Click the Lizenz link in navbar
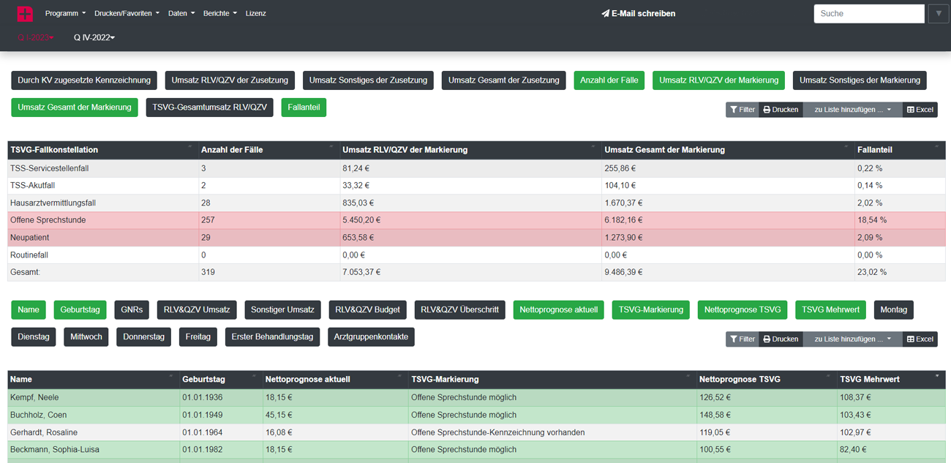Screen dimensions: 951x463 click(x=255, y=13)
